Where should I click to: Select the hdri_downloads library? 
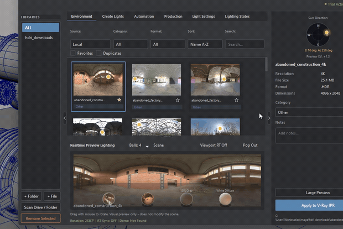click(x=39, y=38)
